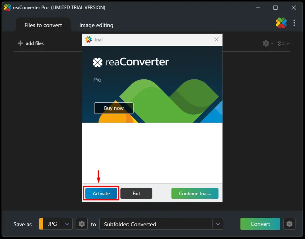Expand the JPG format dropdown arrow
This screenshot has width=305, height=239.
(67, 224)
